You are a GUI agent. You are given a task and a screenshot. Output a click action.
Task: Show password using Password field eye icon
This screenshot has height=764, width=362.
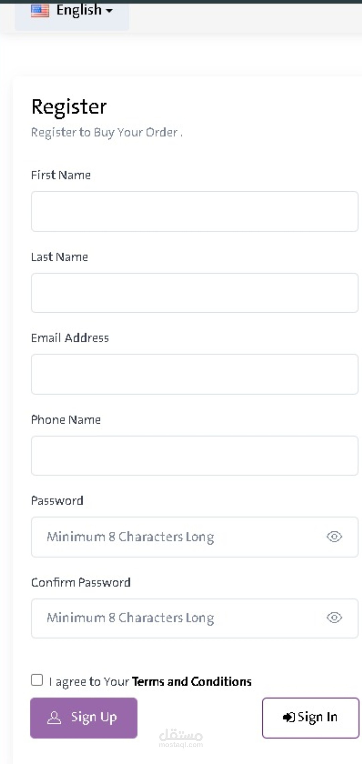(334, 537)
